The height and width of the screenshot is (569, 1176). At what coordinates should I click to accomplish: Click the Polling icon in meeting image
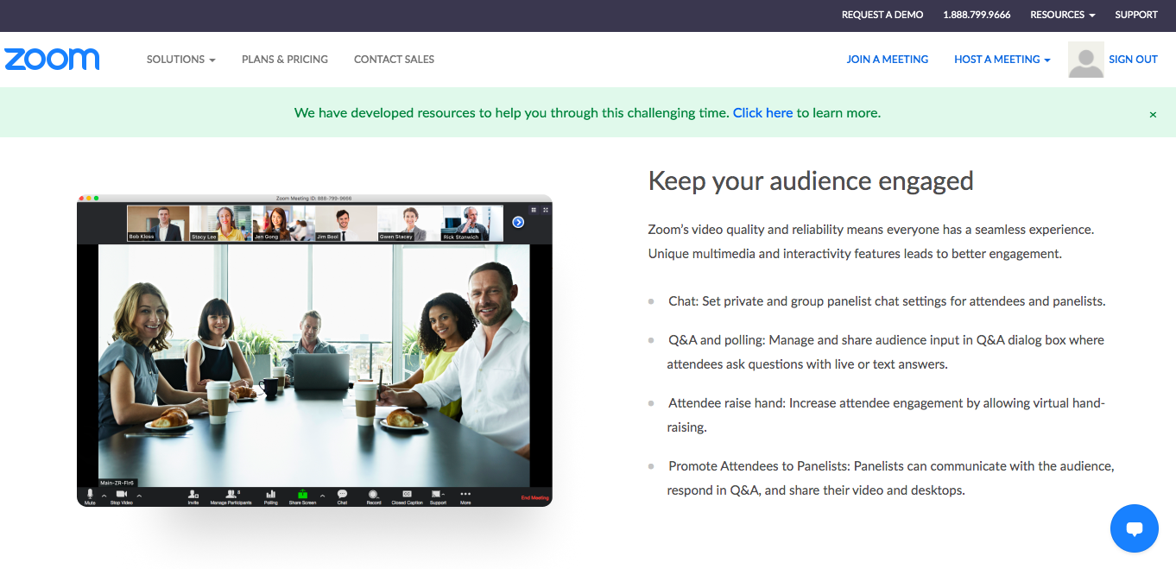[271, 496]
